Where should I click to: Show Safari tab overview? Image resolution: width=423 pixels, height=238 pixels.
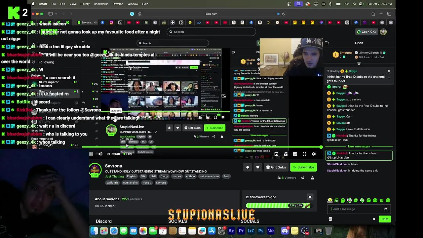389,14
